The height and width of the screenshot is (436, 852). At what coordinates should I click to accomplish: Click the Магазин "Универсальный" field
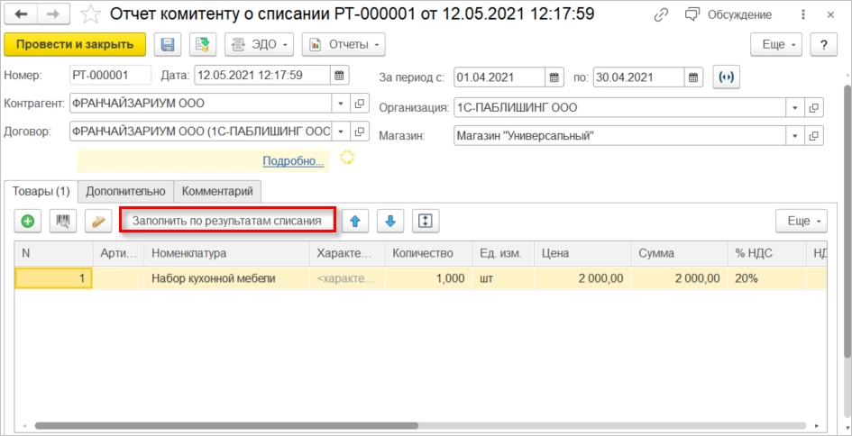619,136
